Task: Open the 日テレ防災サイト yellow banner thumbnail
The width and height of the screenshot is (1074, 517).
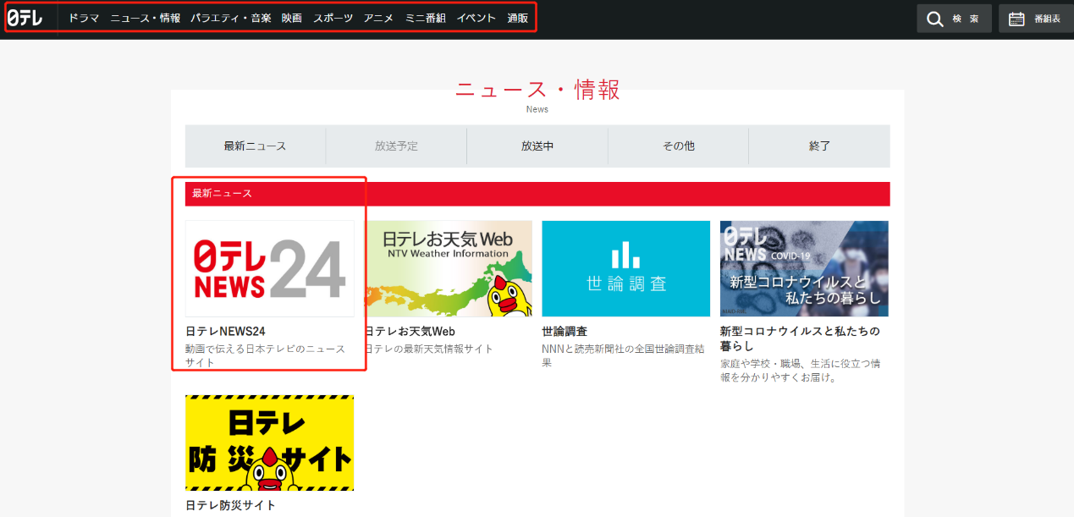Action: pos(270,443)
